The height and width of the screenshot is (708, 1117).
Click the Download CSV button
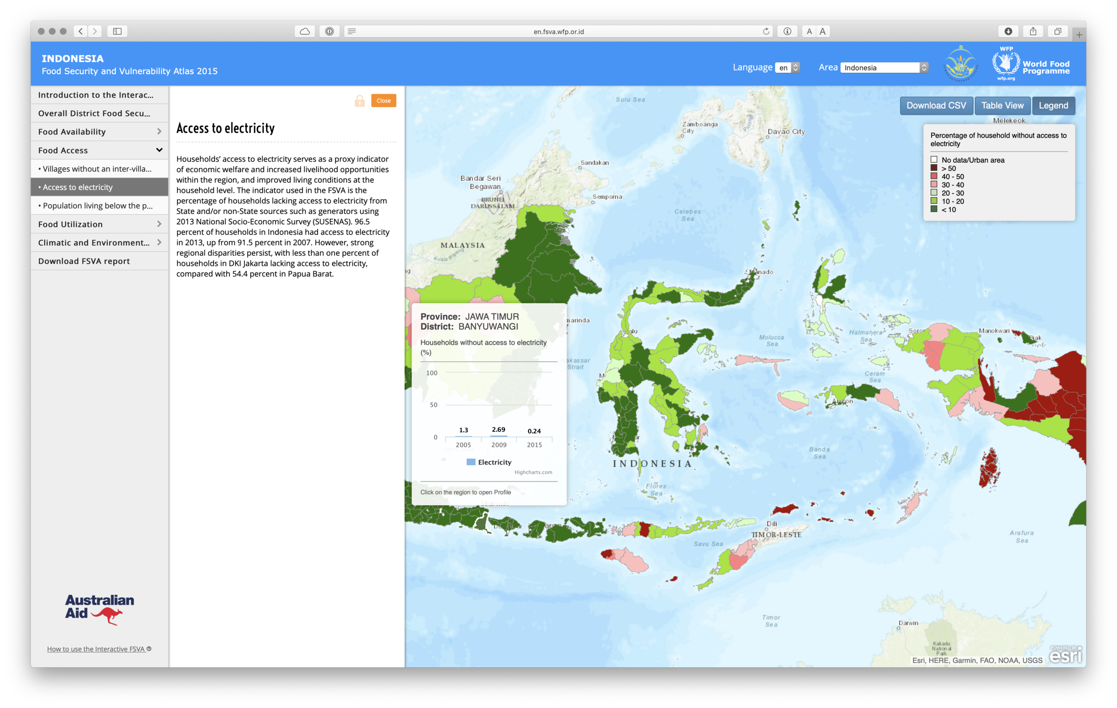(936, 106)
